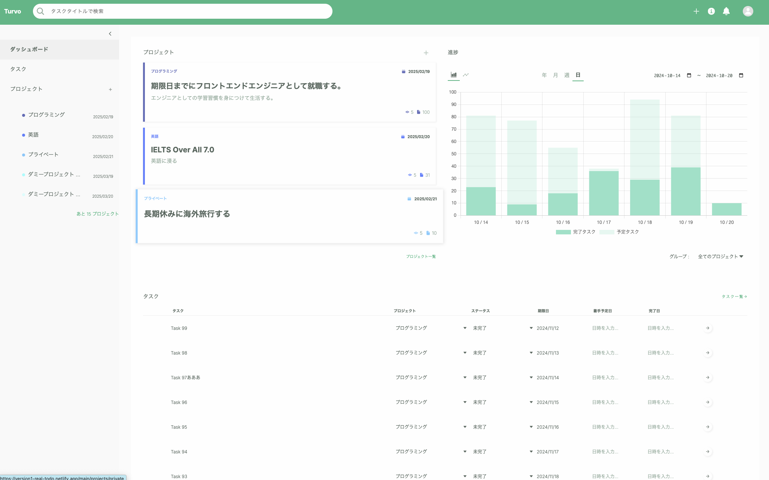769x480 pixels.
Task: Toggle the 完了タスク legend entry
Action: coord(576,232)
